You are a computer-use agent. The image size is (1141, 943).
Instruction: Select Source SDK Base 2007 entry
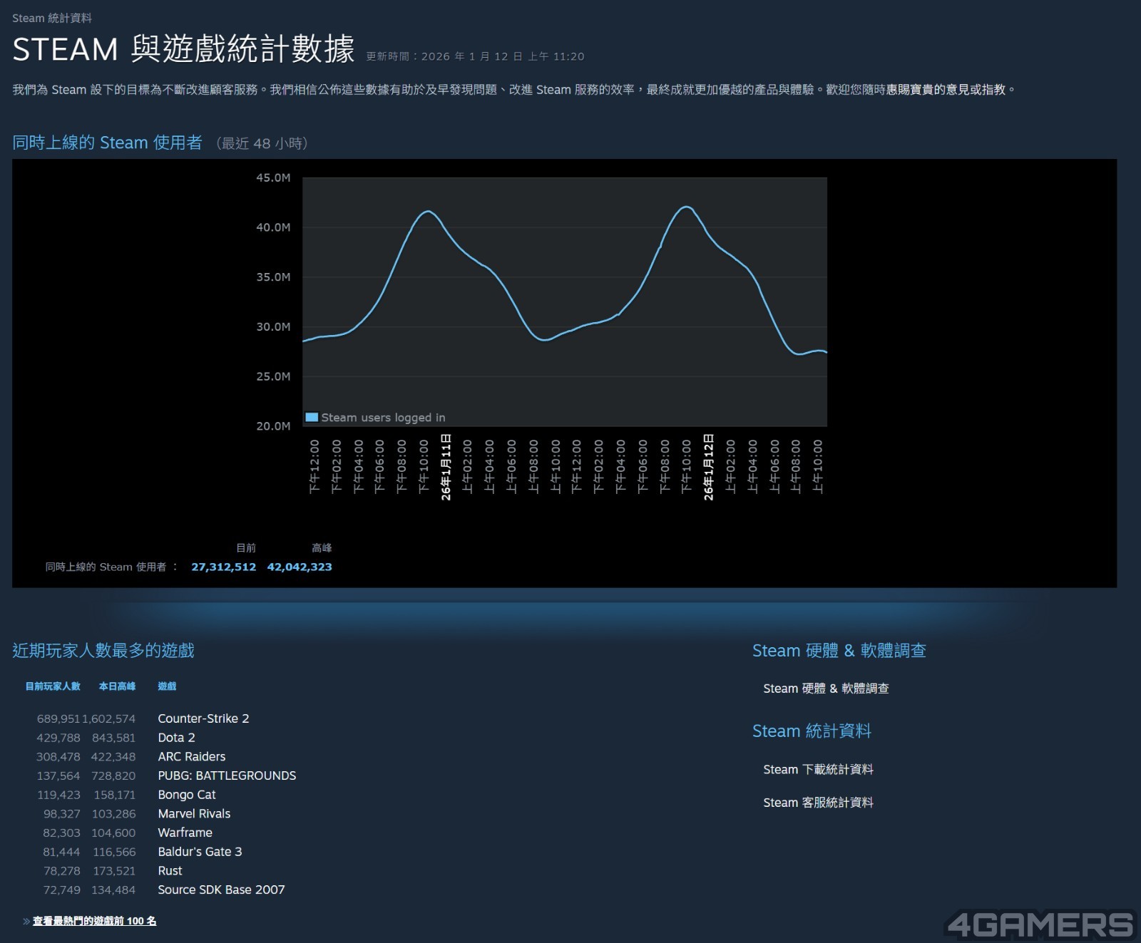click(221, 890)
